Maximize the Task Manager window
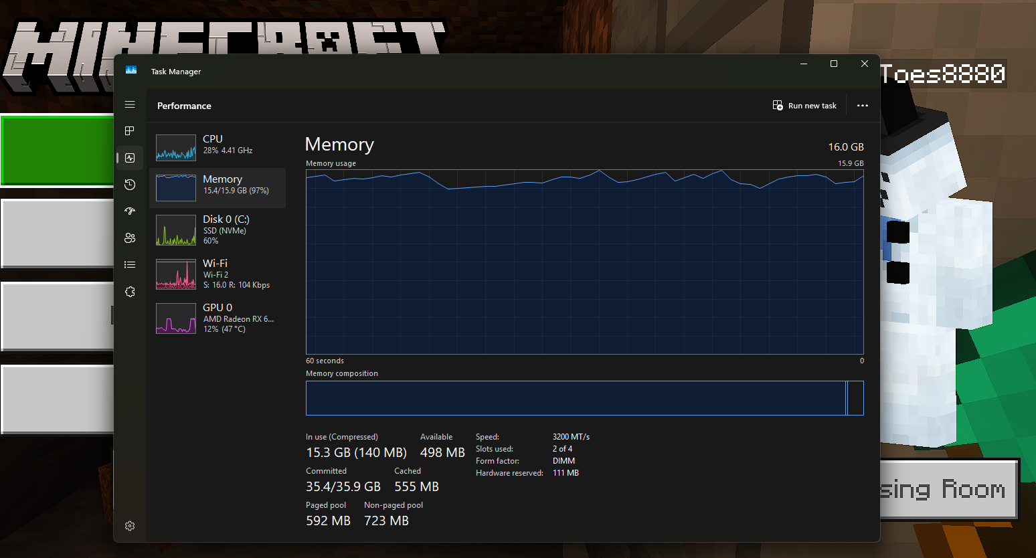 tap(834, 64)
